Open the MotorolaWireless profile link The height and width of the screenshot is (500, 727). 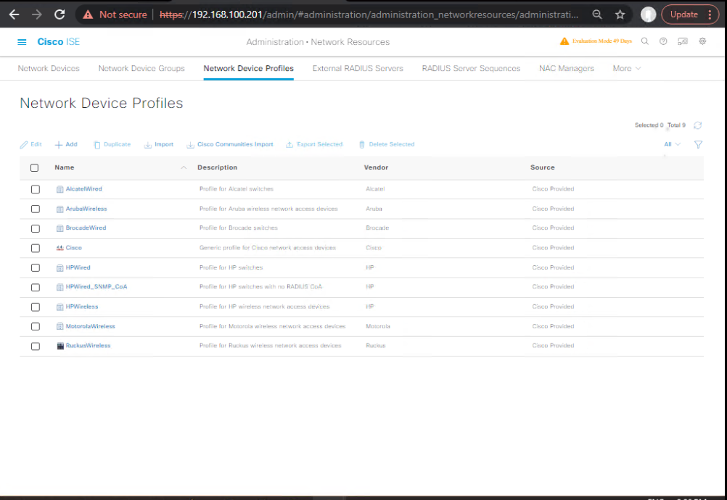(91, 327)
